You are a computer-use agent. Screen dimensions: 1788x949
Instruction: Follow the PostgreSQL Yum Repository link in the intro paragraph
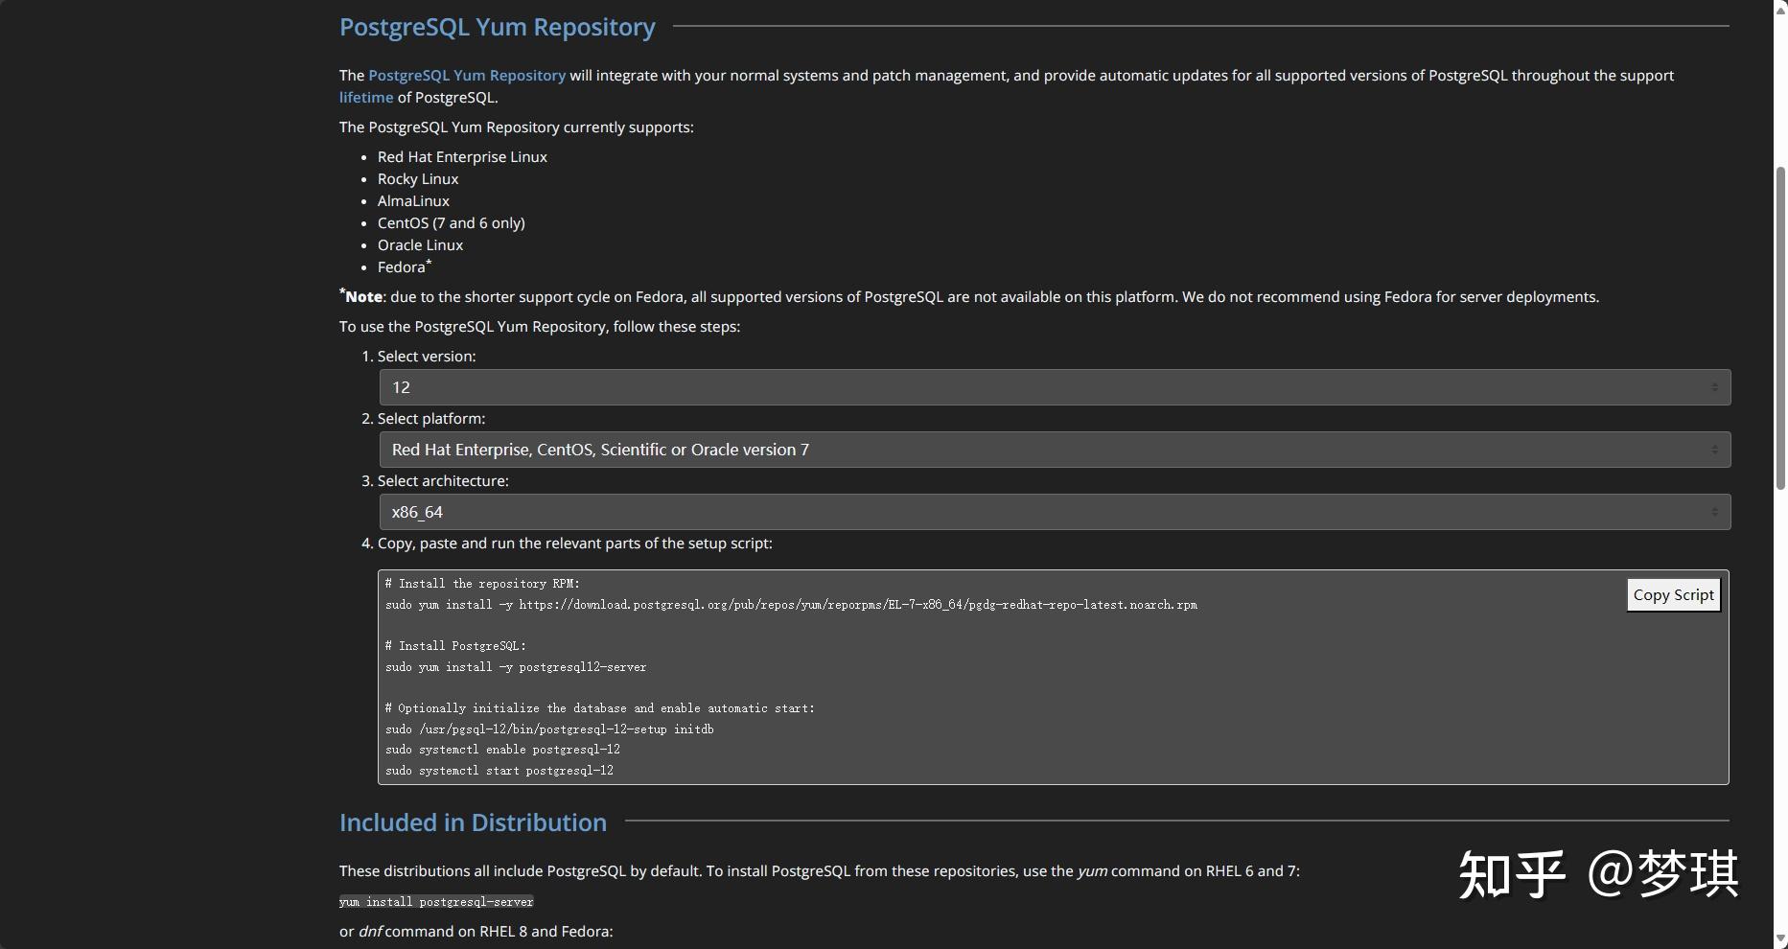[467, 76]
